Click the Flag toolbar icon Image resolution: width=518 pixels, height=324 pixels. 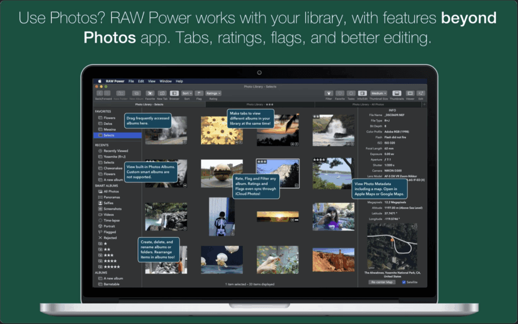pos(199,94)
